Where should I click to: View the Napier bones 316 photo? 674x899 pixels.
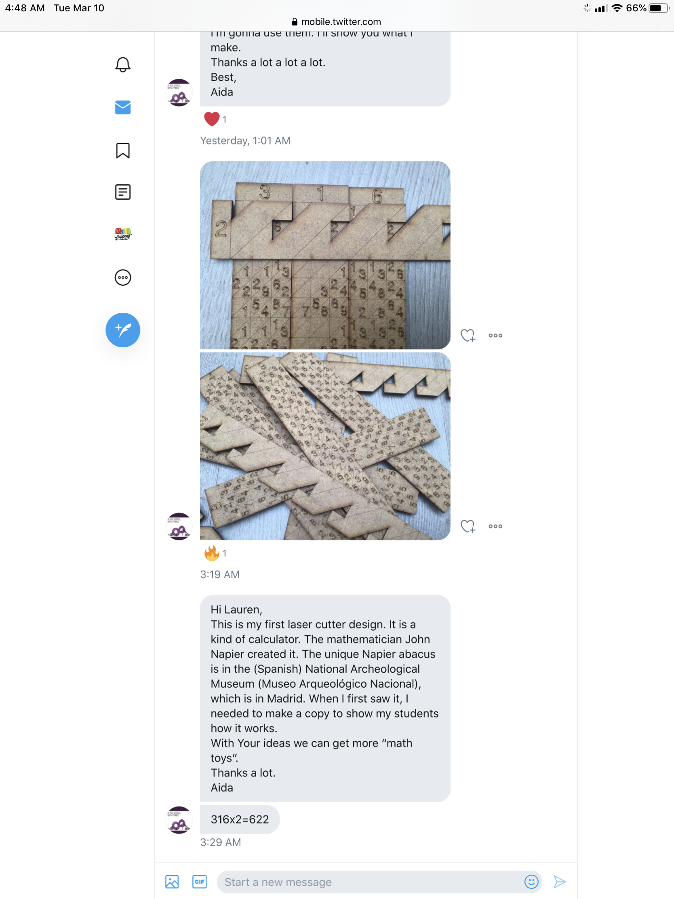point(325,255)
